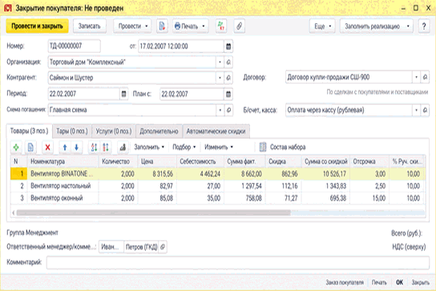Click the Номенклатура column header

63,161
